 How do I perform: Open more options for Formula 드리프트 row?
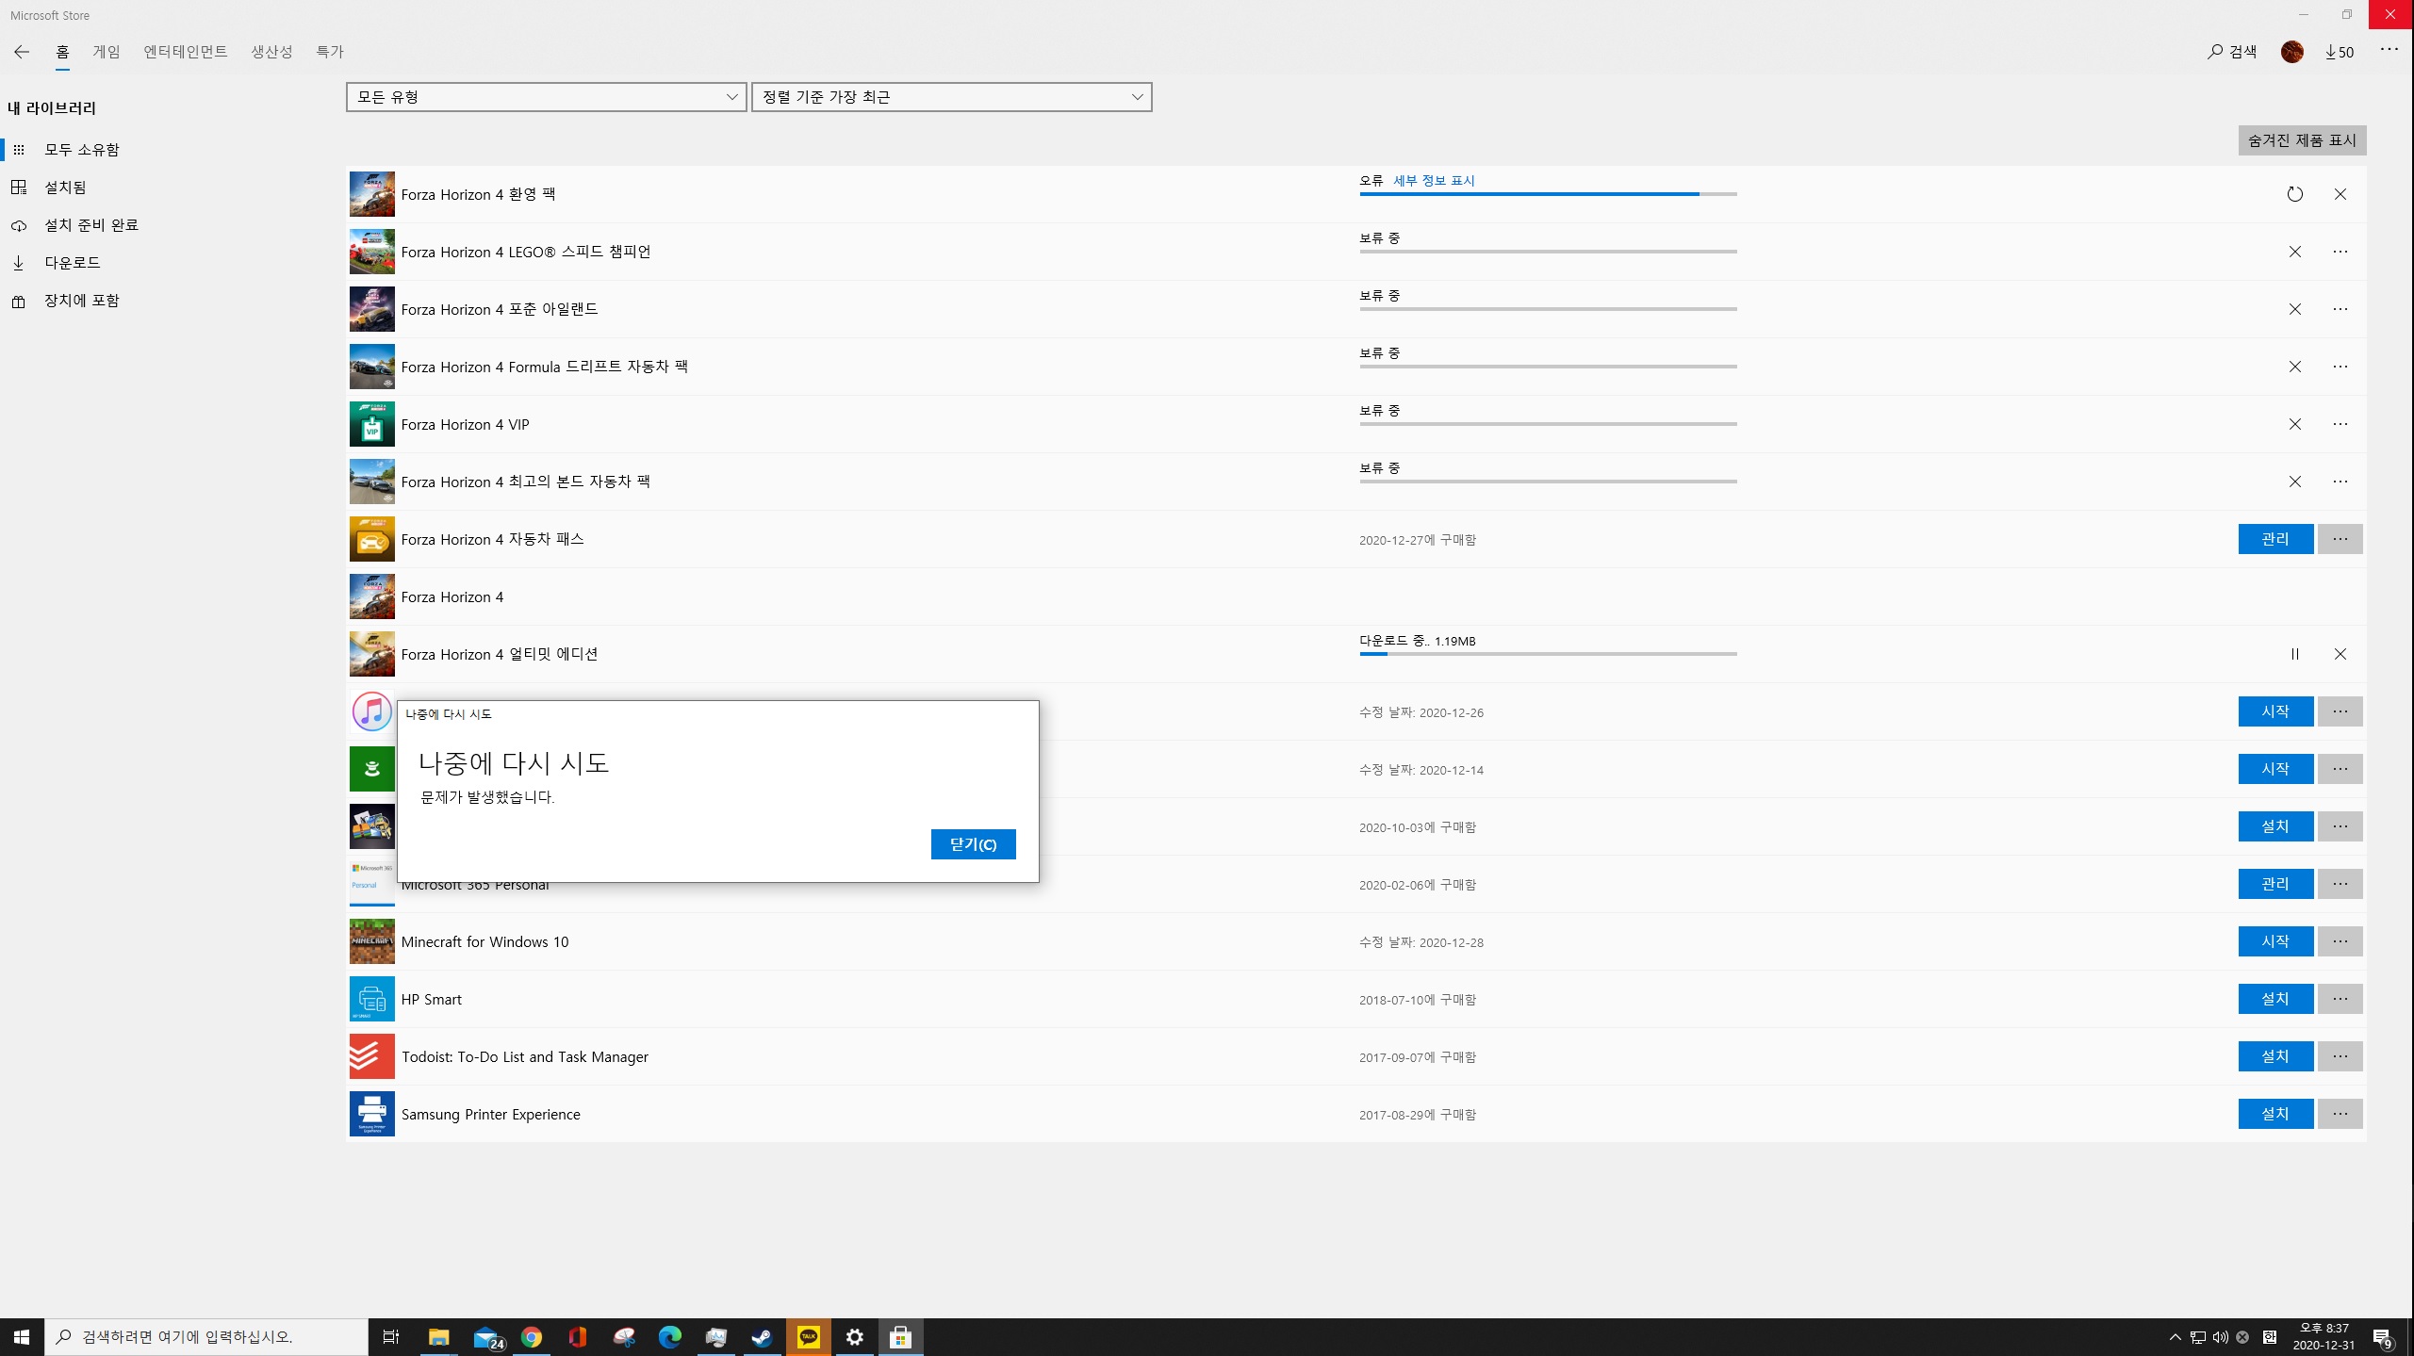(x=2340, y=367)
